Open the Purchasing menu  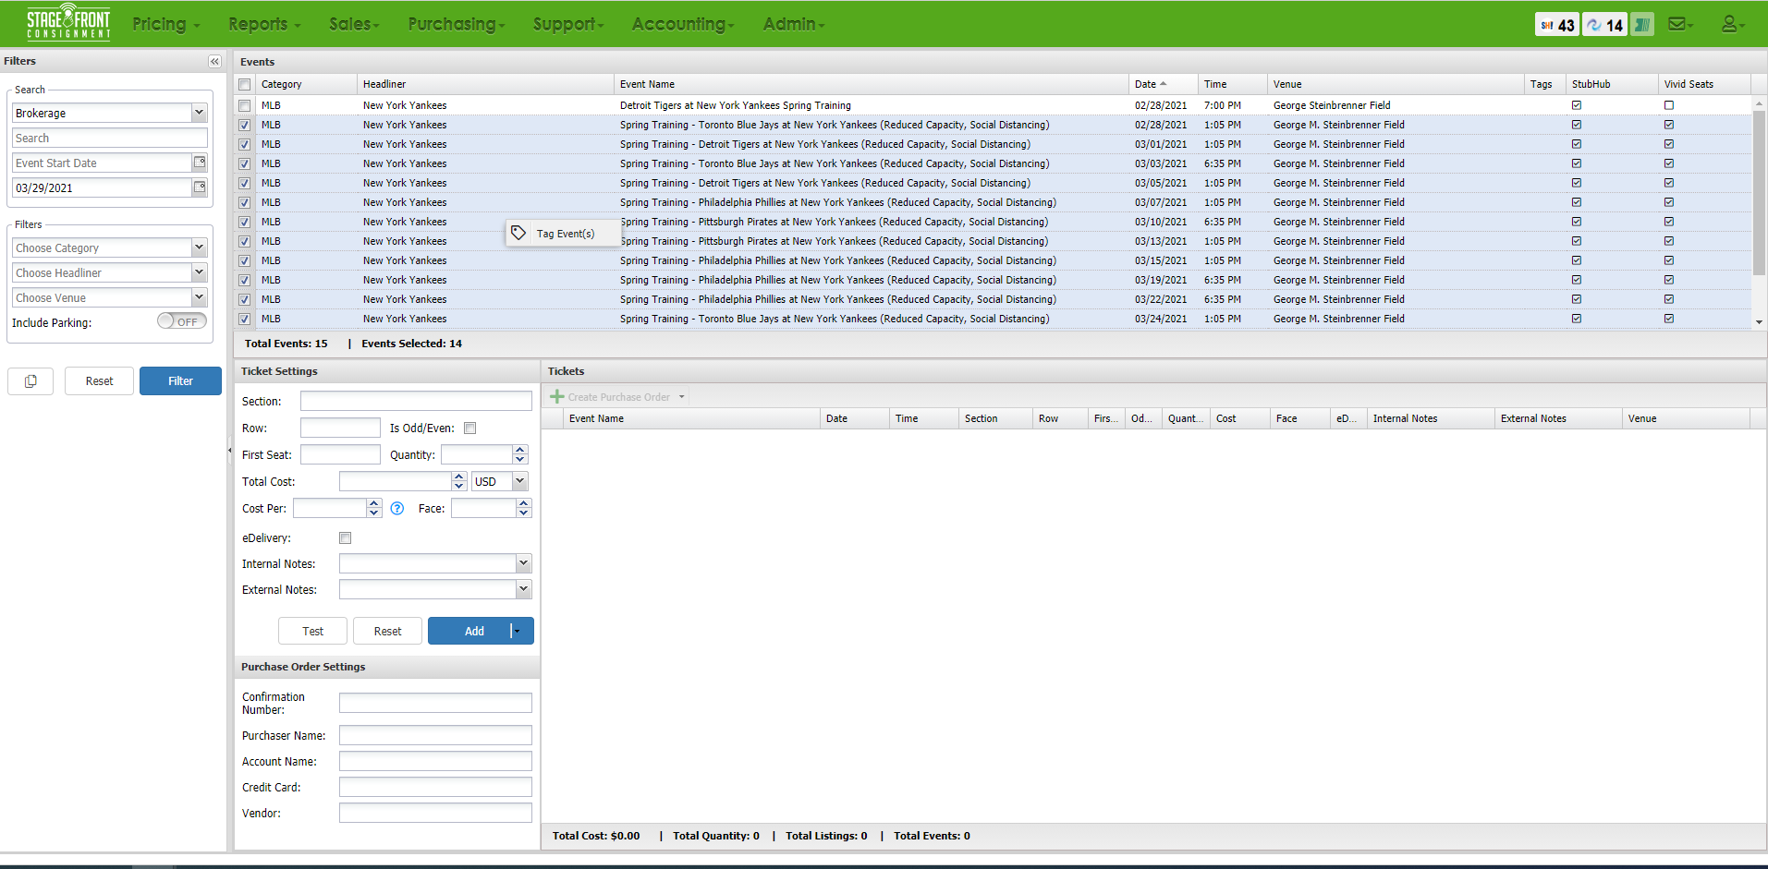[x=457, y=24]
